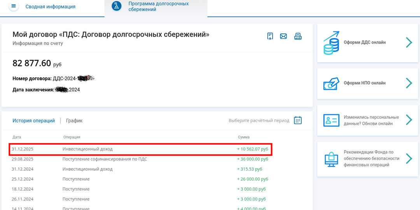Viewport: 420px width, 210px height.
Task: Select the 25.12.2024 date cell
Action: 23,179
